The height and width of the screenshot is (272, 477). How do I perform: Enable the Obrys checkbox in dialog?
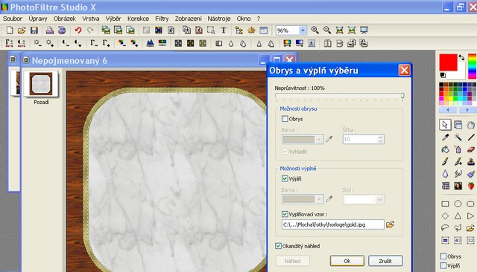click(x=285, y=119)
